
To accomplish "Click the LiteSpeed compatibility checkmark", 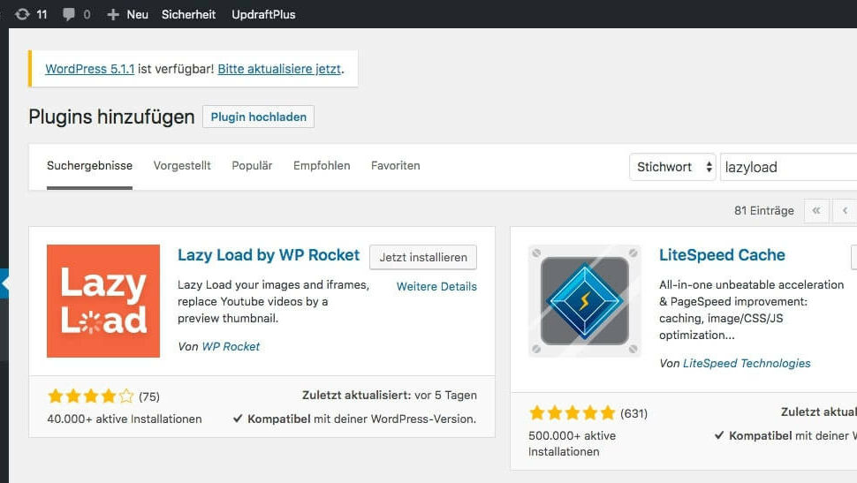I will (x=719, y=435).
